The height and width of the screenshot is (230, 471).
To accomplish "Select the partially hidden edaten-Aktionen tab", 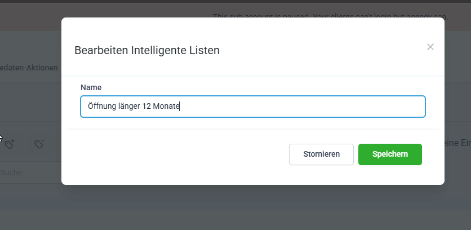I will coord(29,68).
